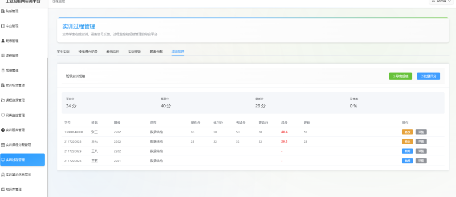Go to 班级管理 in the sidebar
Viewport: 456px width, 197px height.
12,41
